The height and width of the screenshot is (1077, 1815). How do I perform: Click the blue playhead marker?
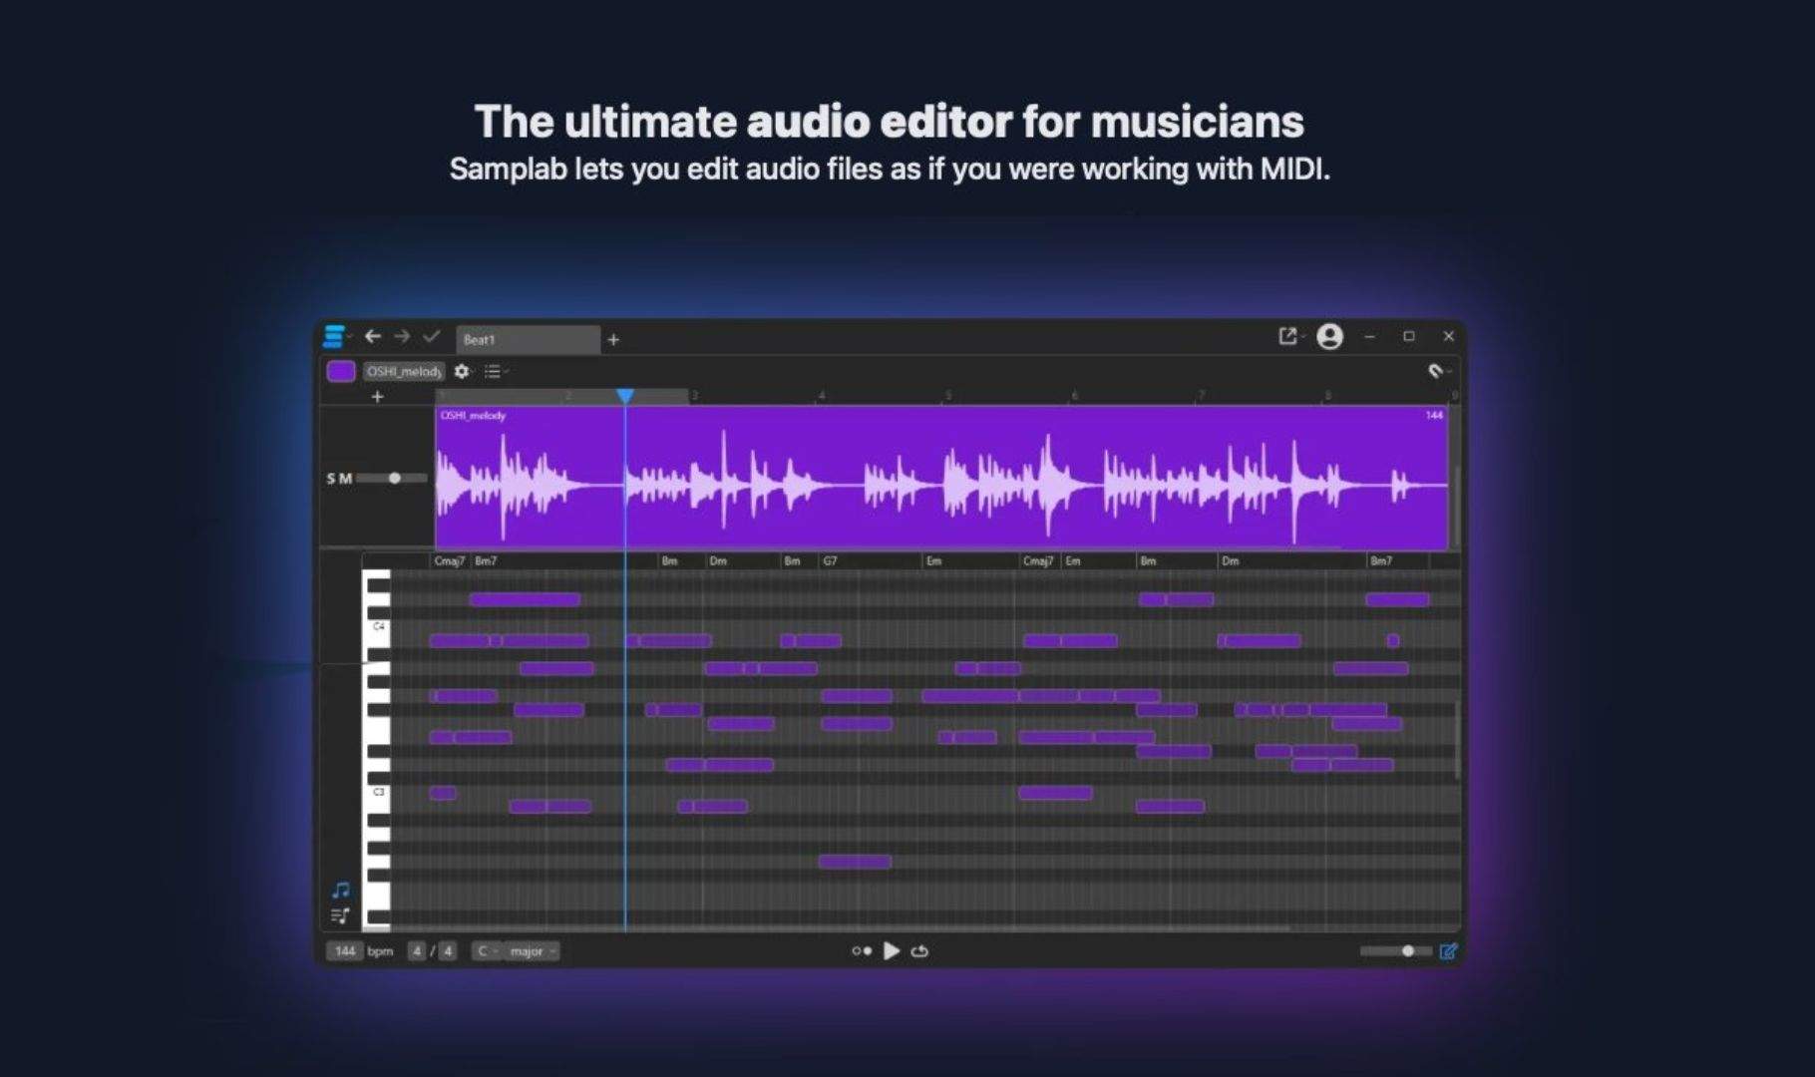[x=625, y=396]
